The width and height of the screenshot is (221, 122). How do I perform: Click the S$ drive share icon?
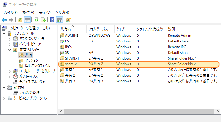[62, 53]
